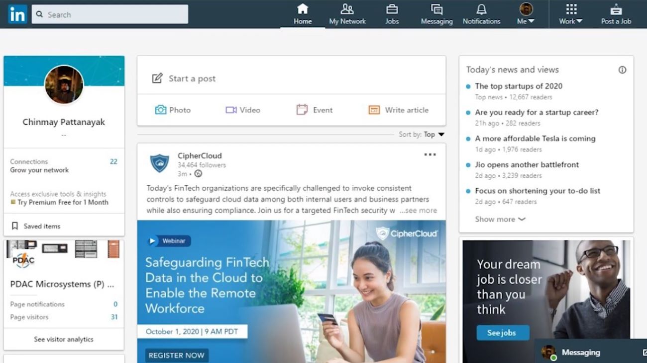Open the news info icon
647x363 pixels.
point(622,70)
